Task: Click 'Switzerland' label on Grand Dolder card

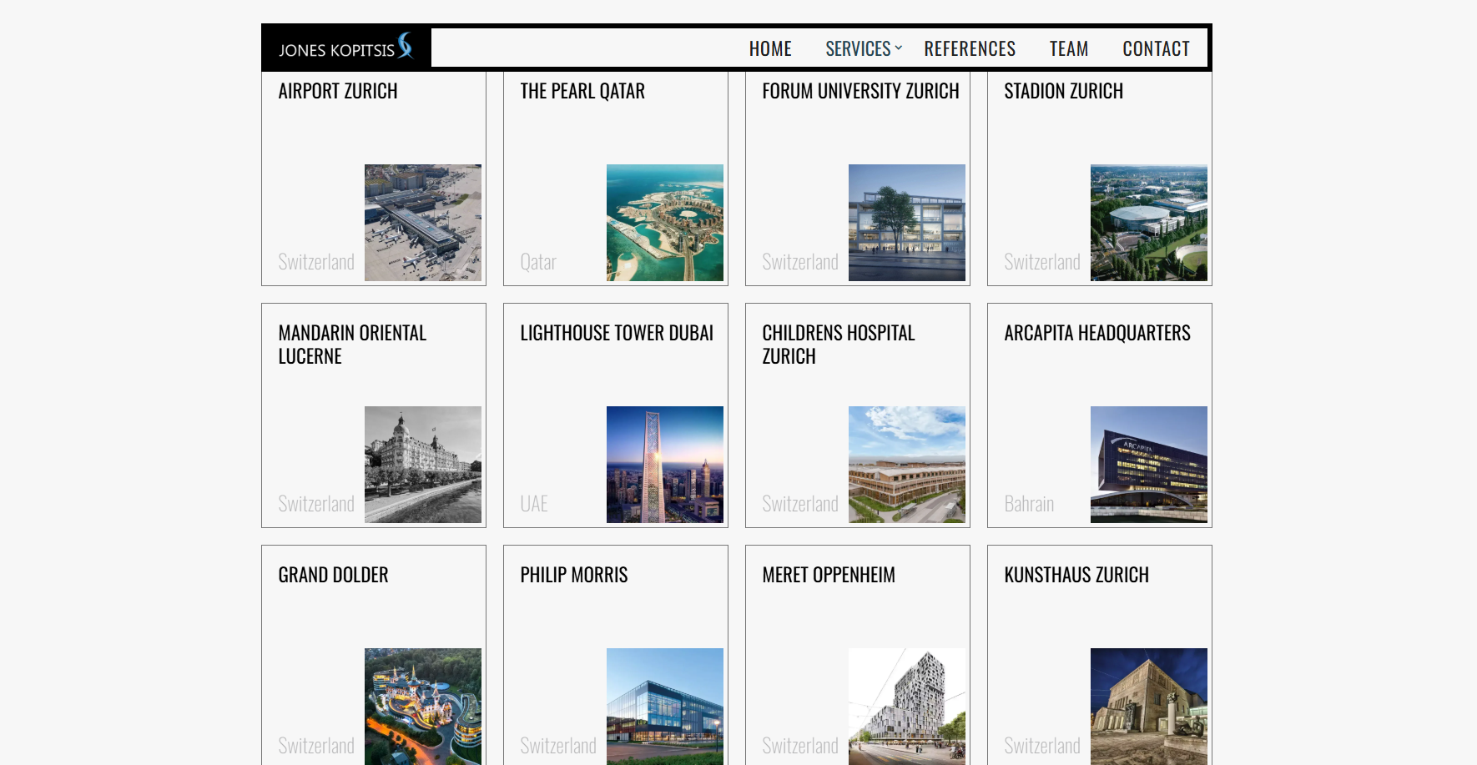Action: coord(316,746)
